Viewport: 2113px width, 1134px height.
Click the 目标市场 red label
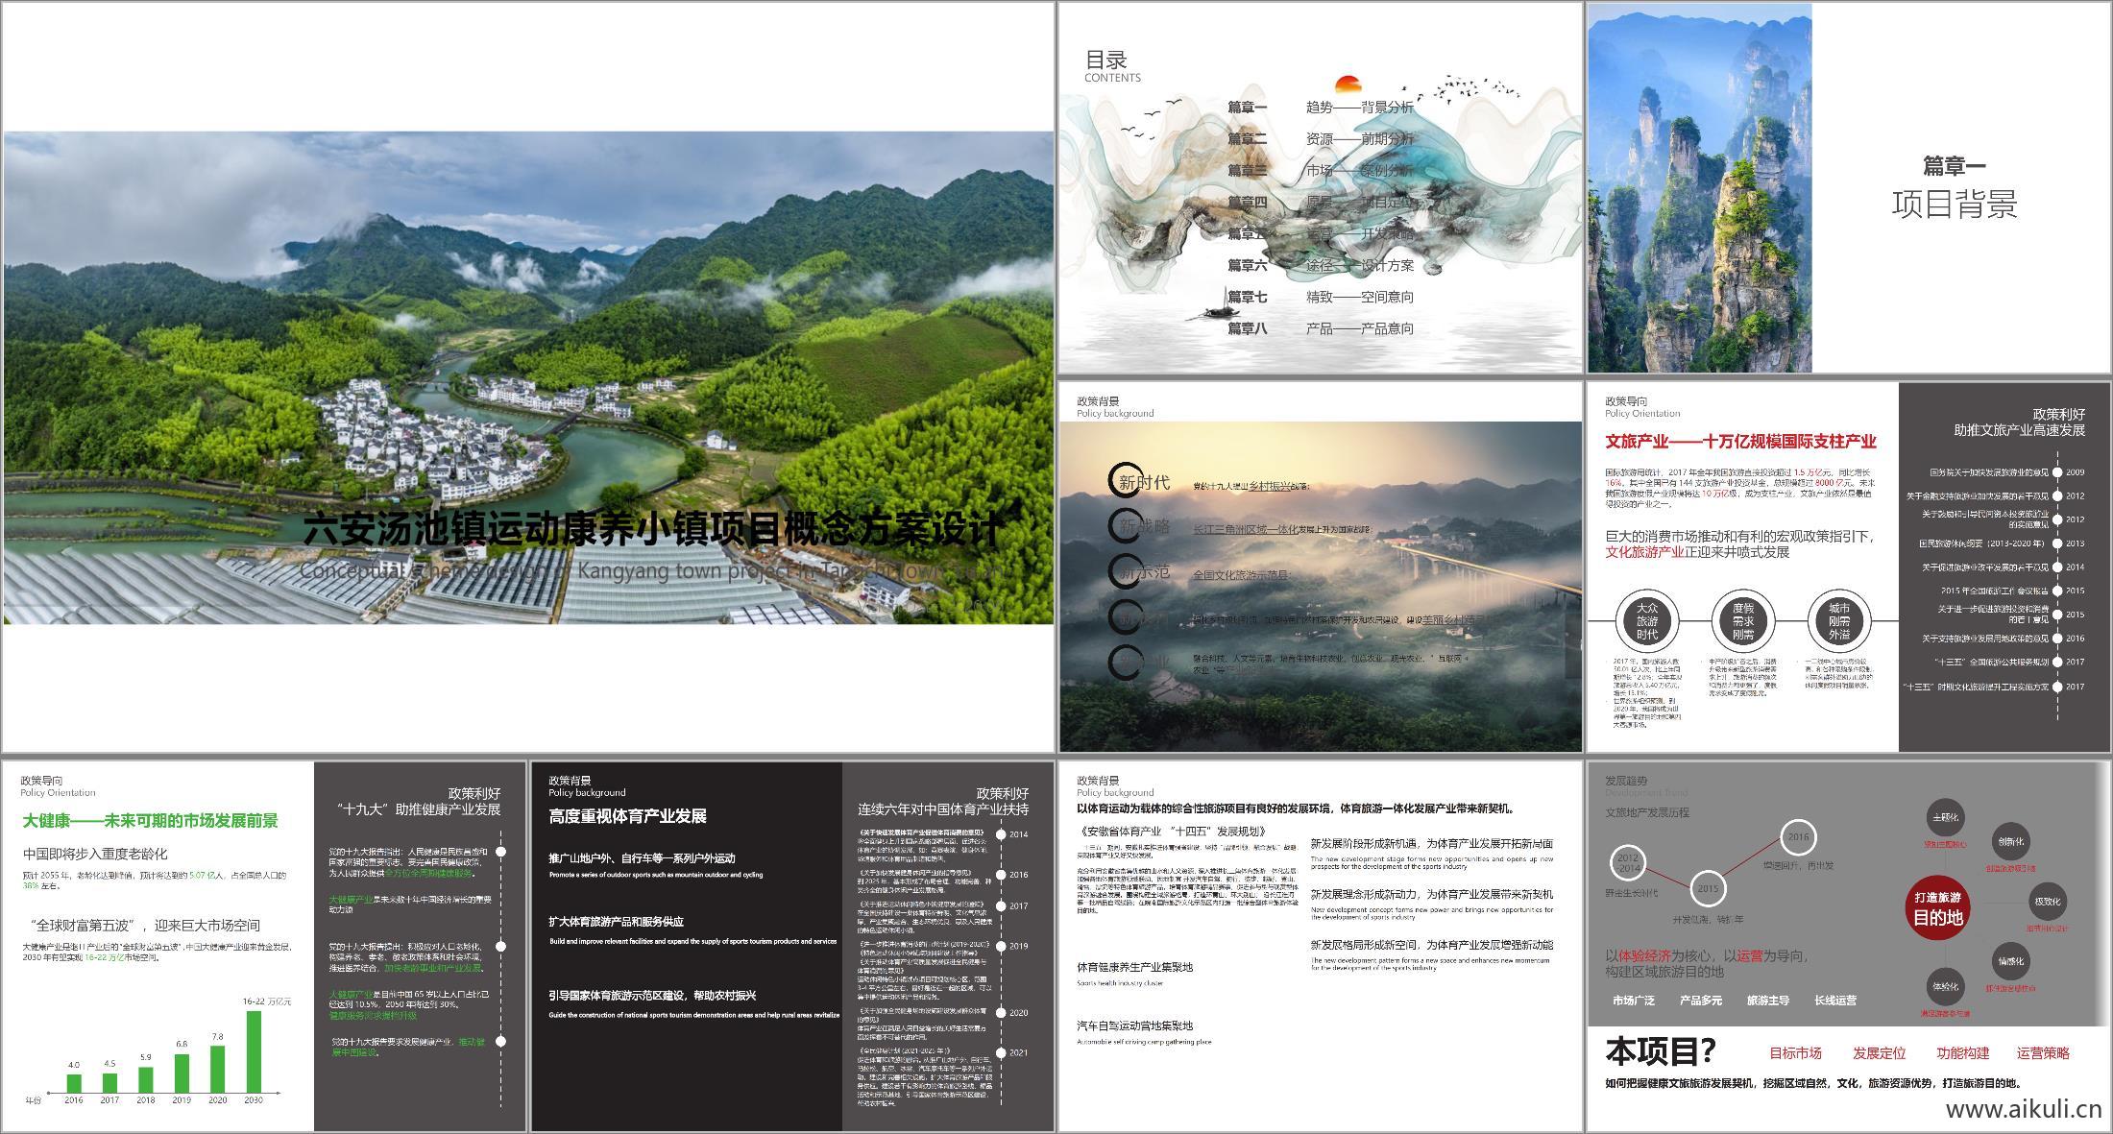click(1795, 1053)
